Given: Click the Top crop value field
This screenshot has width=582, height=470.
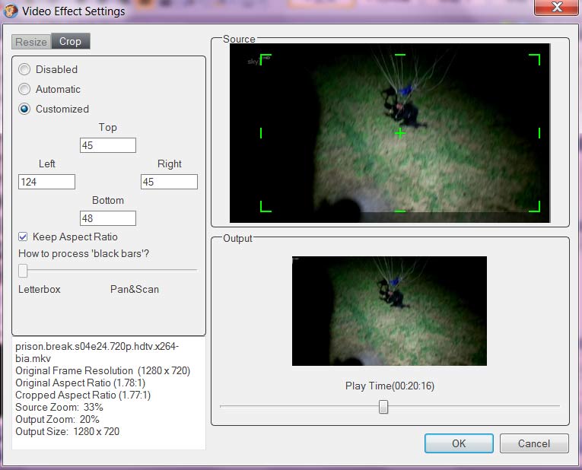Looking at the screenshot, I should (108, 145).
